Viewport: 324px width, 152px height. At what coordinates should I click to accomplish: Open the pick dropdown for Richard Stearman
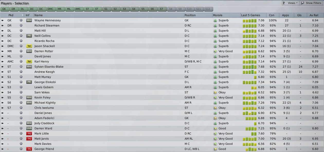(21, 25)
